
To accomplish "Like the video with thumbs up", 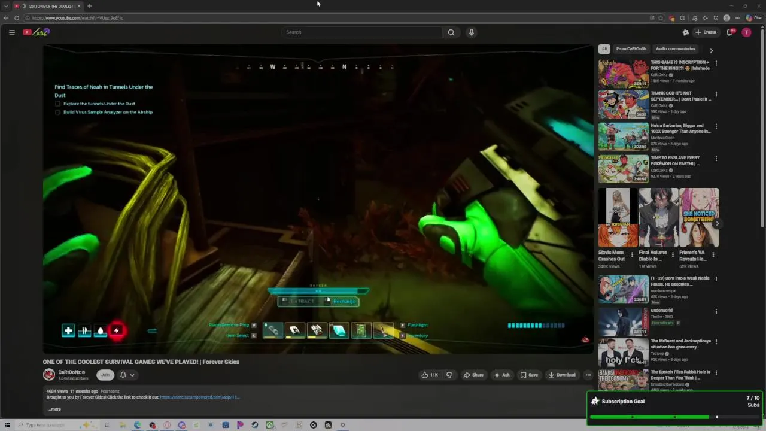I will [x=429, y=375].
